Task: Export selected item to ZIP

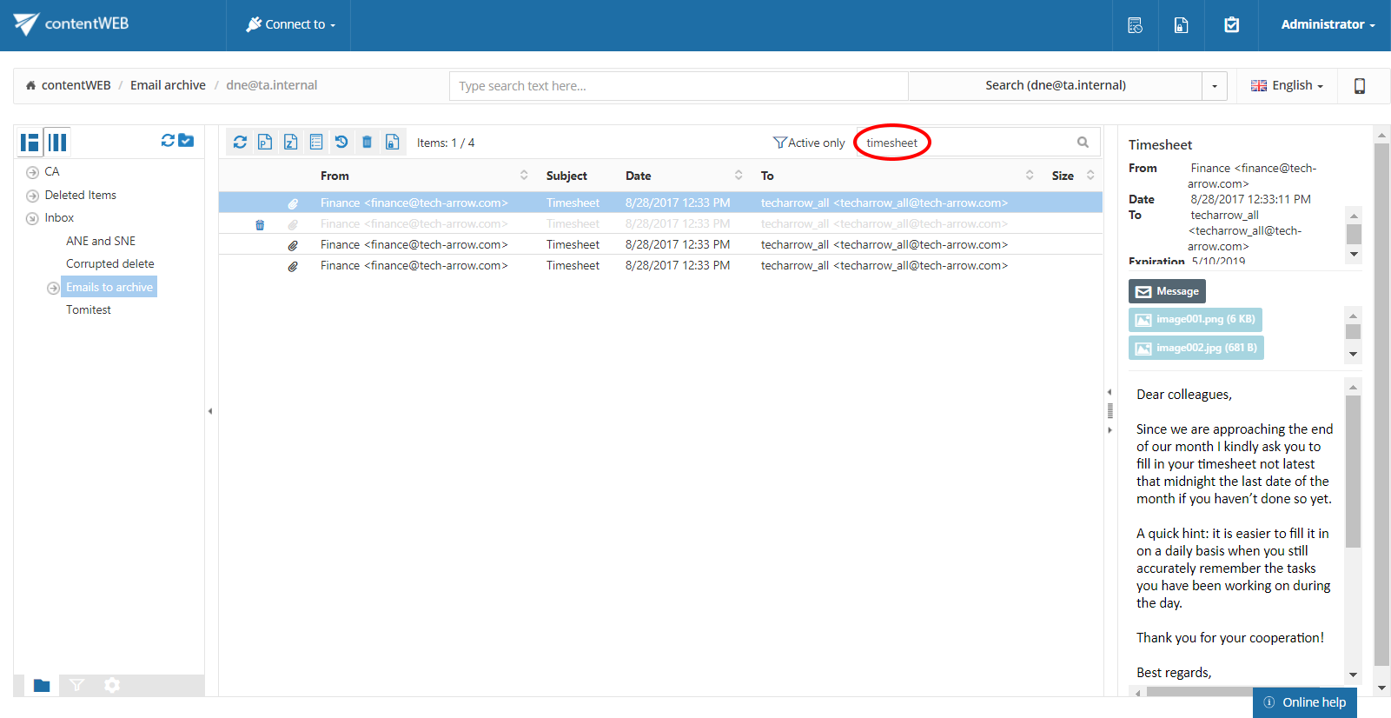Action: tap(290, 142)
